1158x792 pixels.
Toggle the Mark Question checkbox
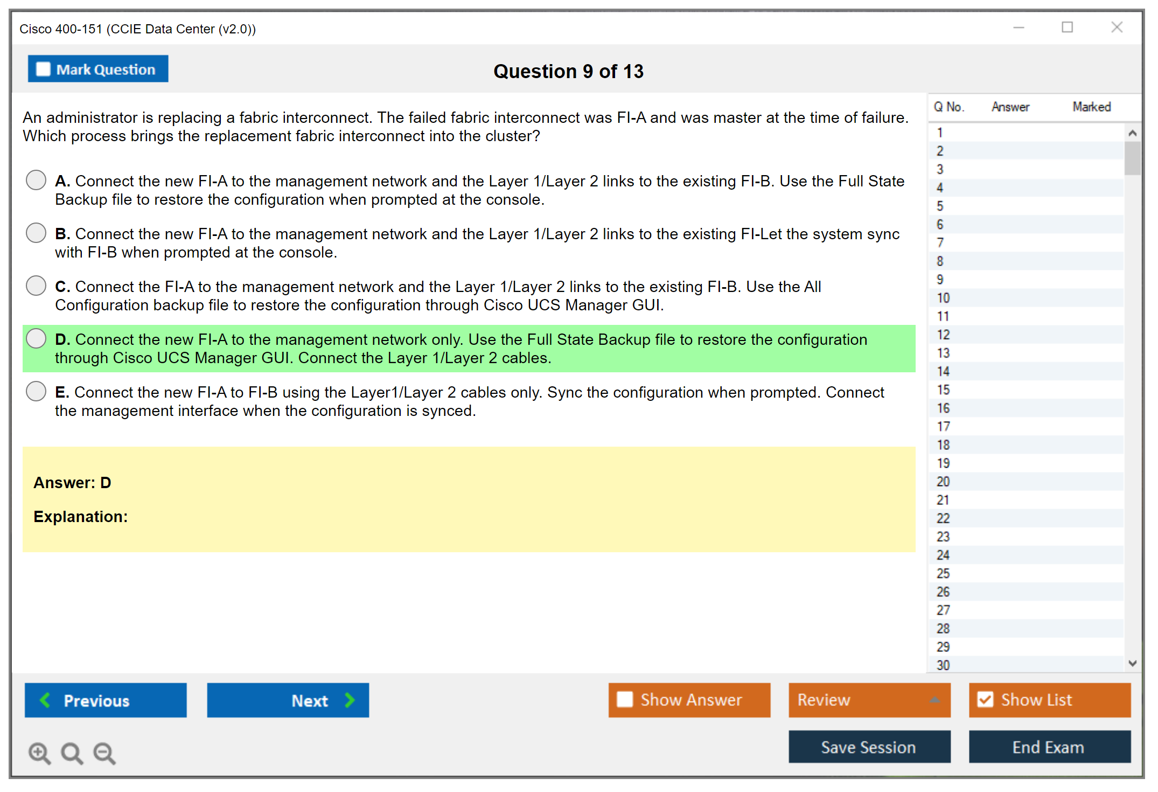(43, 70)
